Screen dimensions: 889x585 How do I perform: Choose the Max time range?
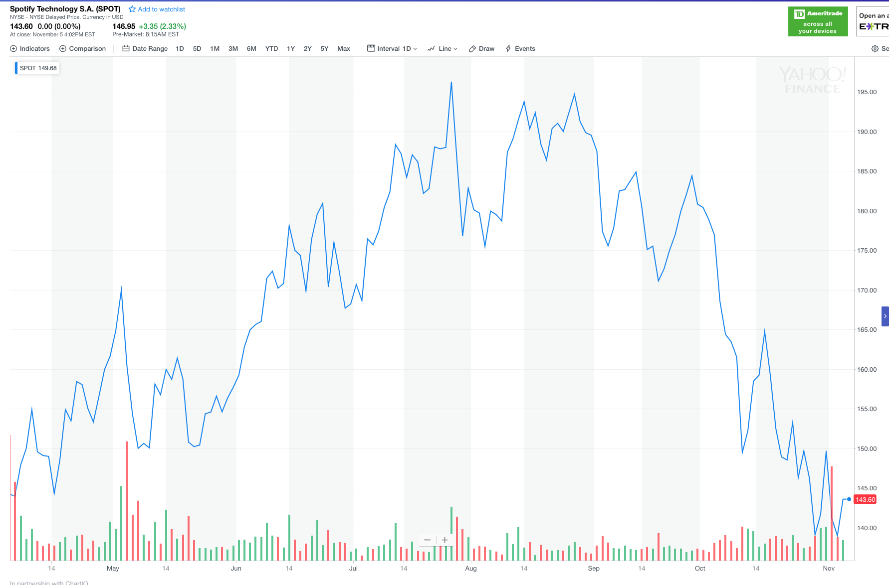click(x=344, y=49)
